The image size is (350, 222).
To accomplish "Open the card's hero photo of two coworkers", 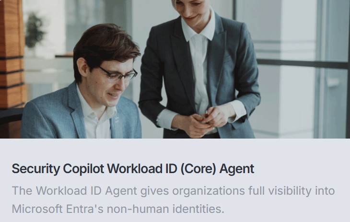I will pos(175,69).
